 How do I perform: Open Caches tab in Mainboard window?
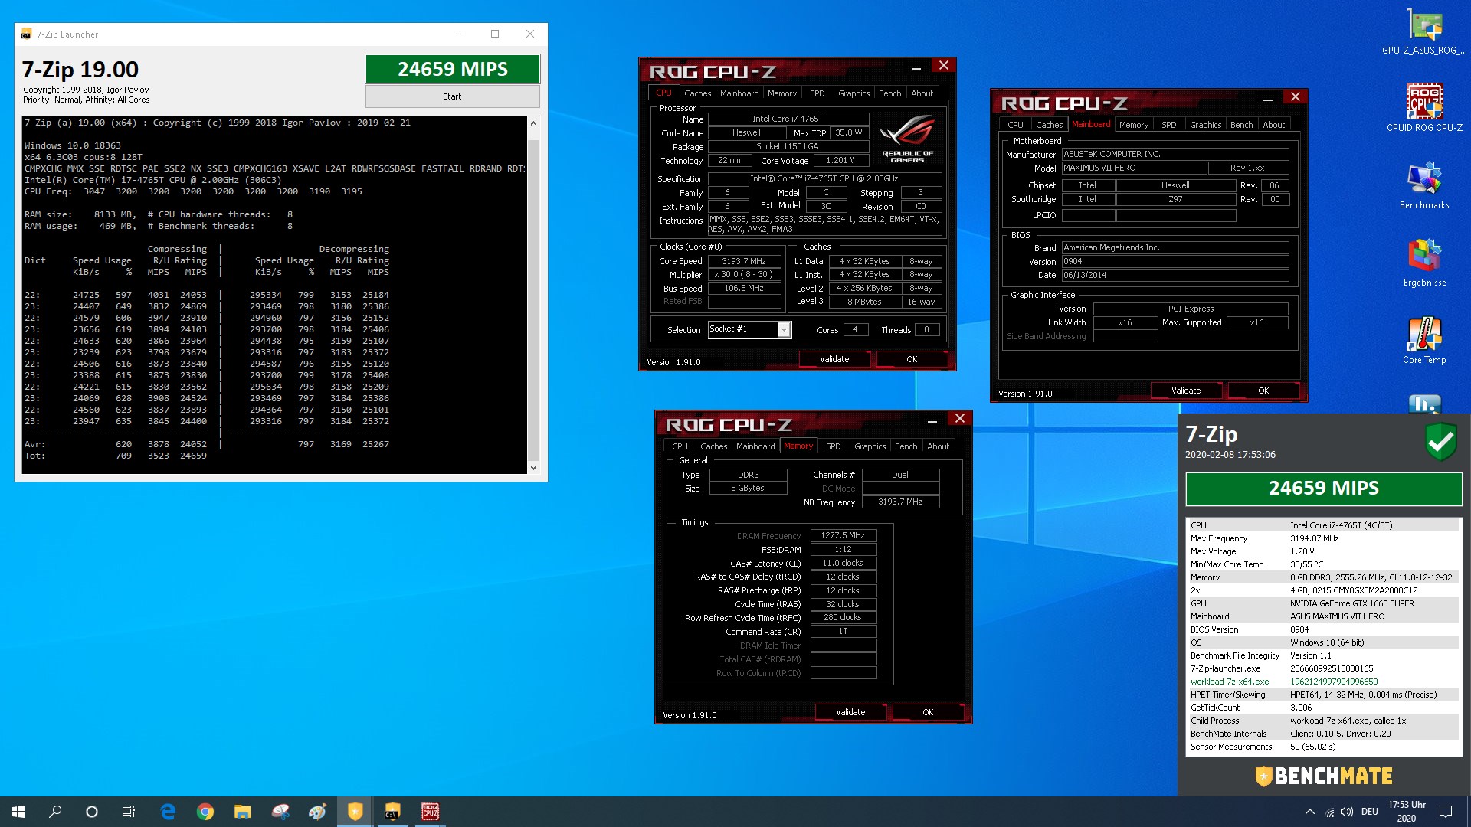pos(1049,125)
